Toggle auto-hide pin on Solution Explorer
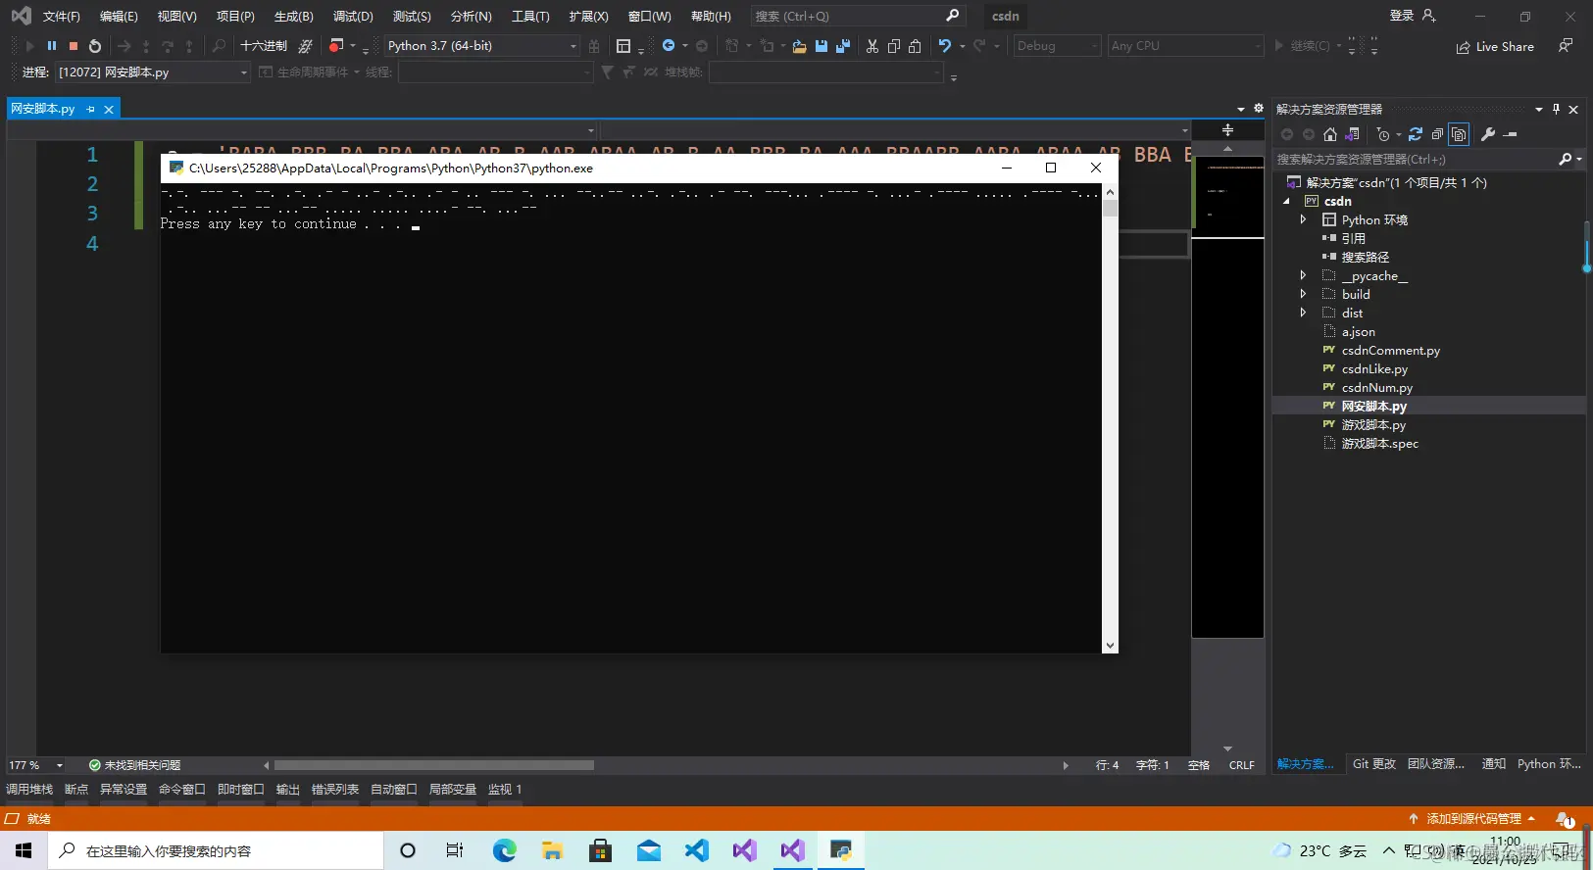This screenshot has width=1593, height=870. point(1556,109)
